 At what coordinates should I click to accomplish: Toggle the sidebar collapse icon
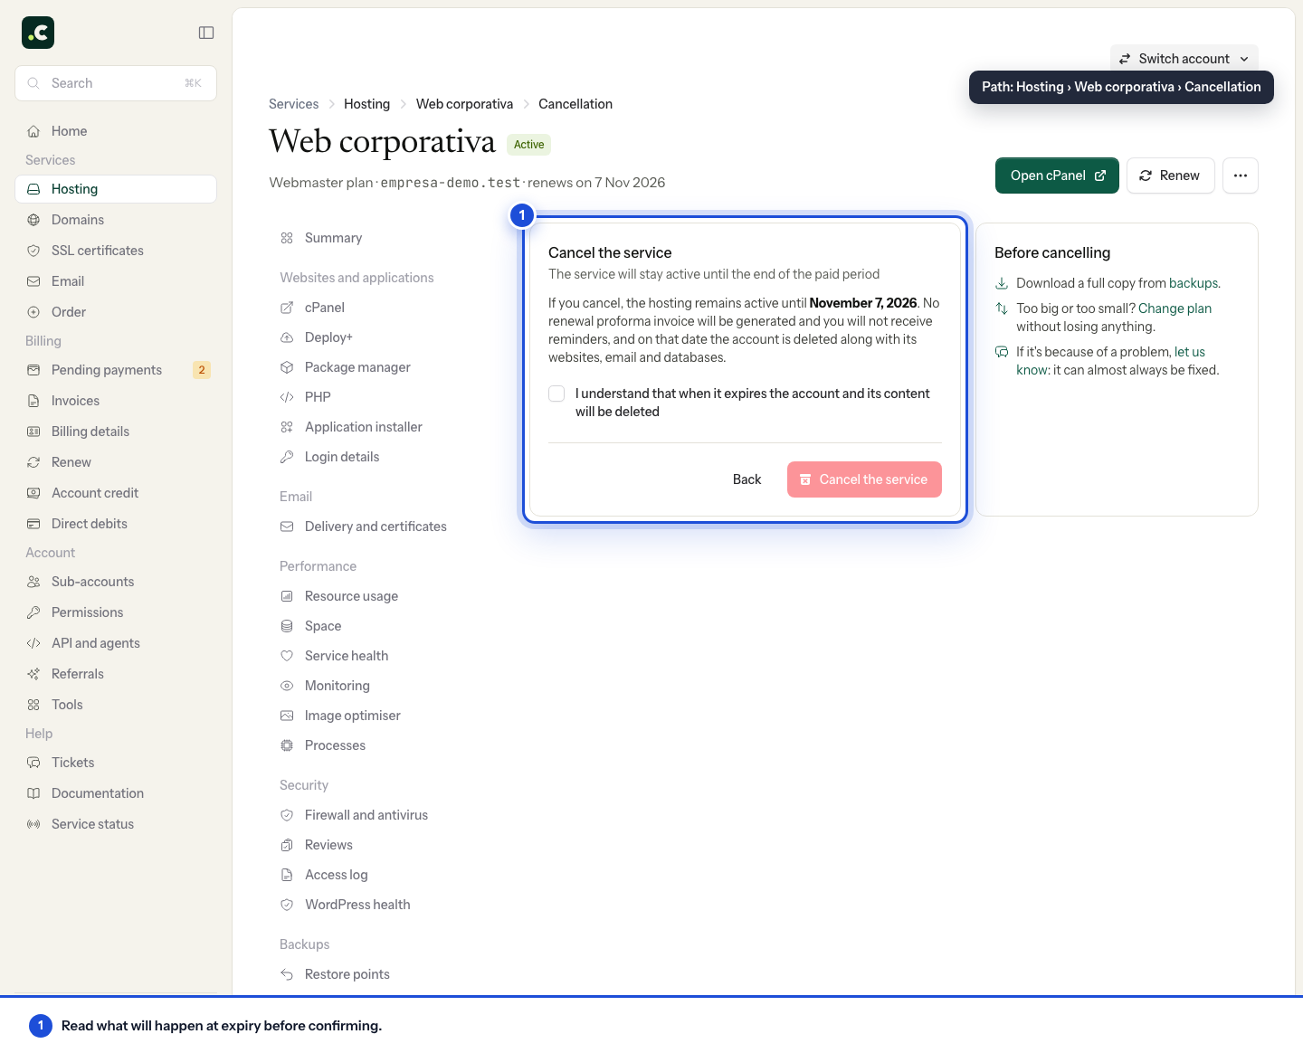(x=206, y=33)
